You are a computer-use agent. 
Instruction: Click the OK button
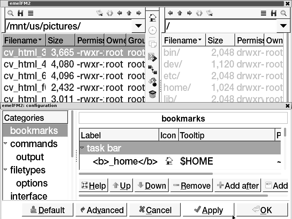[262, 210]
